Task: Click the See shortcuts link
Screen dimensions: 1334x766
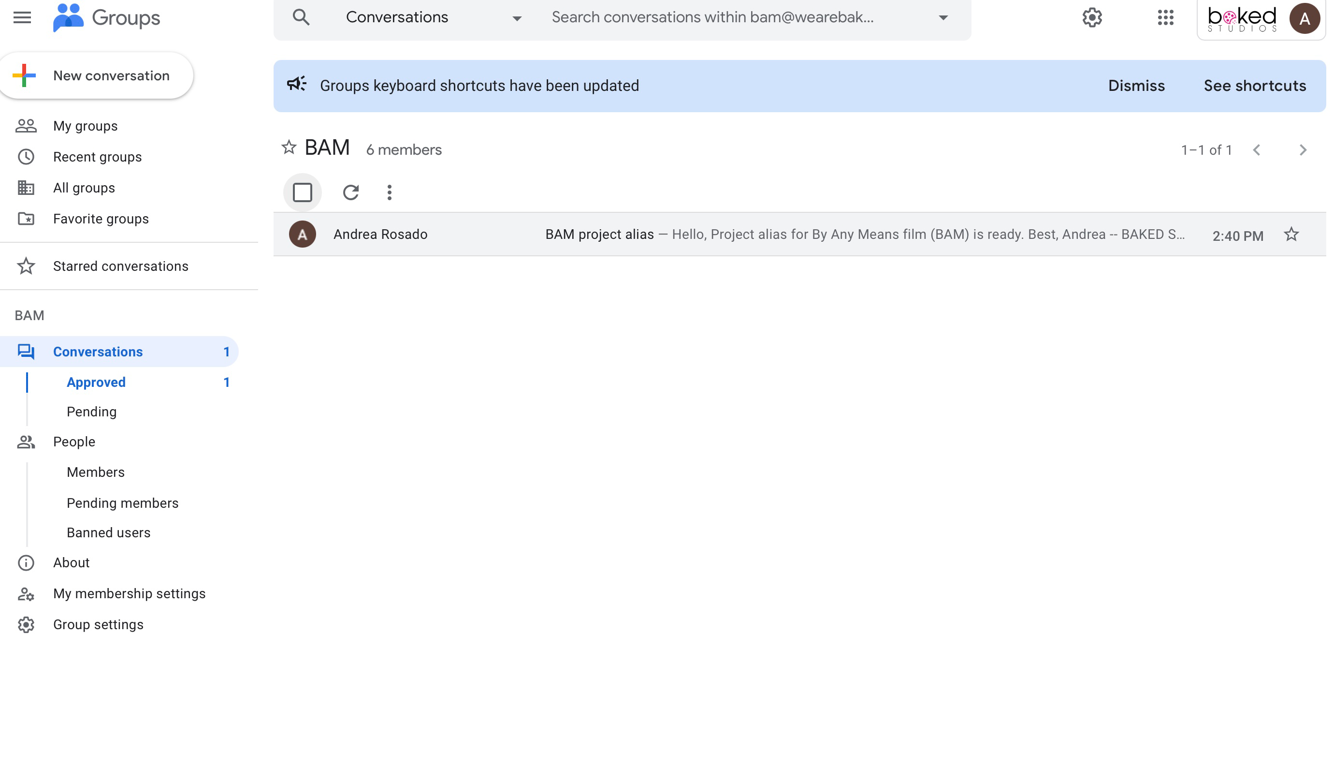Action: pos(1254,86)
